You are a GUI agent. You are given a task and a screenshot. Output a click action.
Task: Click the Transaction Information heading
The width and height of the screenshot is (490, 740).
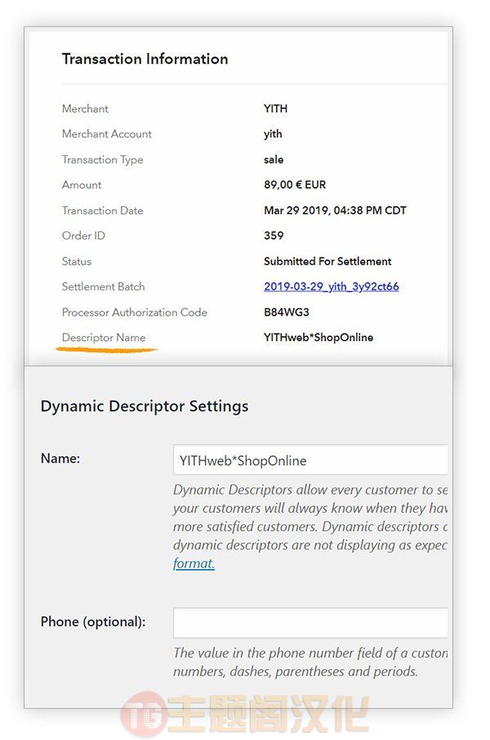tap(145, 59)
